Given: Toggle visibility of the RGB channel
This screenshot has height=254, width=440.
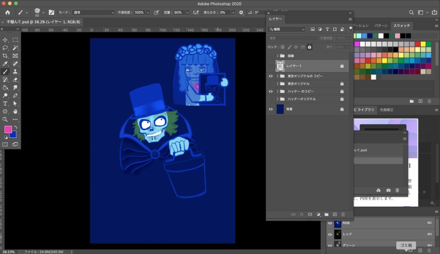Looking at the screenshot, I should 331,223.
